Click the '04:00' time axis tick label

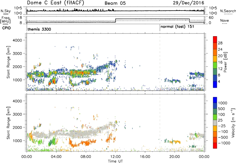56,157
